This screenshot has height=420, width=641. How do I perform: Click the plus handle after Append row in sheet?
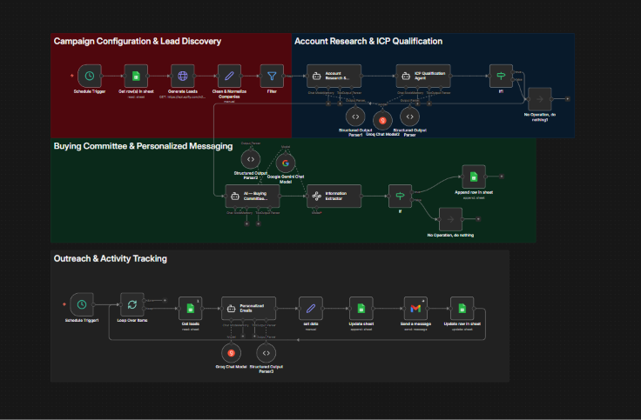click(501, 177)
